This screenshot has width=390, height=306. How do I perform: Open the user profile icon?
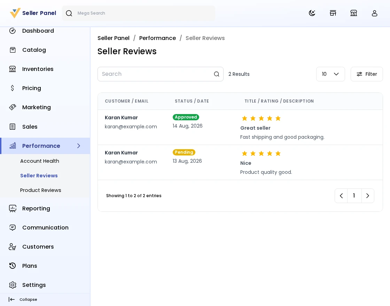pyautogui.click(x=374, y=13)
